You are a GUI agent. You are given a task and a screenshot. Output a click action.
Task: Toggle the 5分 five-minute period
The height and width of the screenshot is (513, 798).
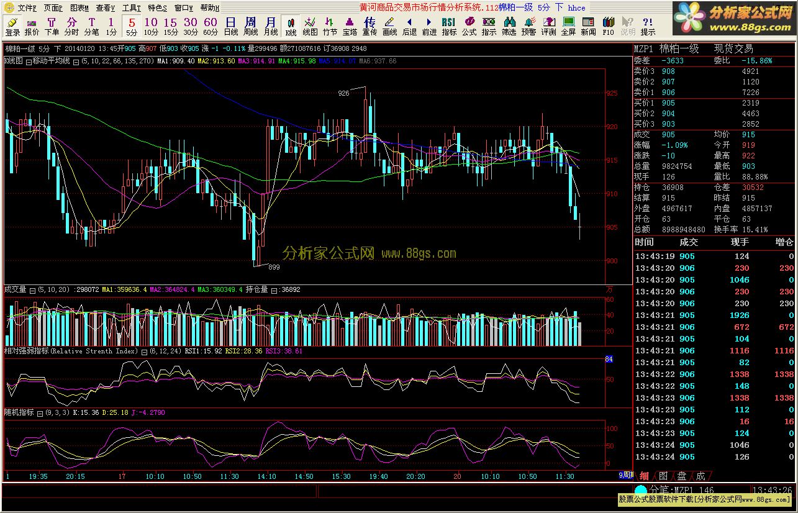point(132,26)
